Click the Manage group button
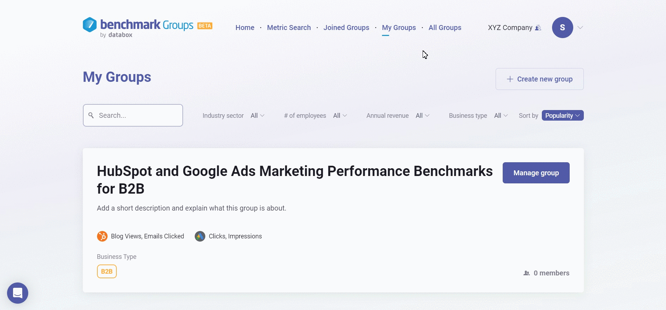 click(536, 173)
